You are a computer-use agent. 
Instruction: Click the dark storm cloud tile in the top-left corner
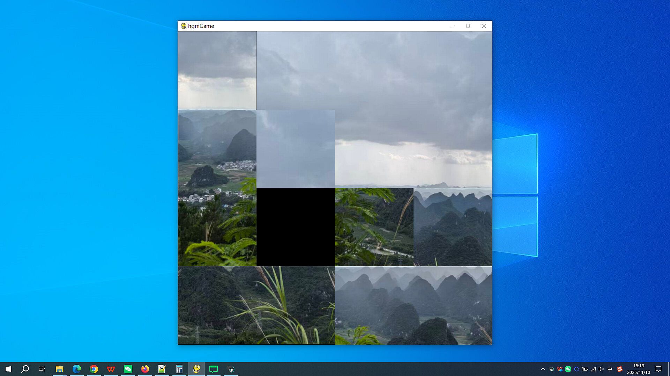[217, 71]
